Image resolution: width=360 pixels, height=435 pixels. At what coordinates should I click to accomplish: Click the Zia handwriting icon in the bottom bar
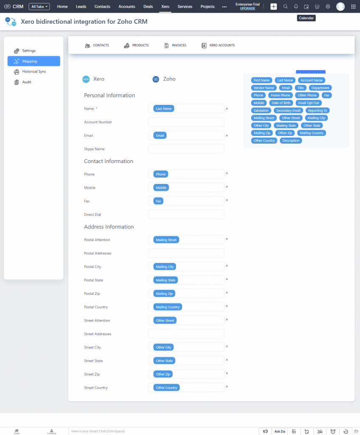(x=320, y=432)
